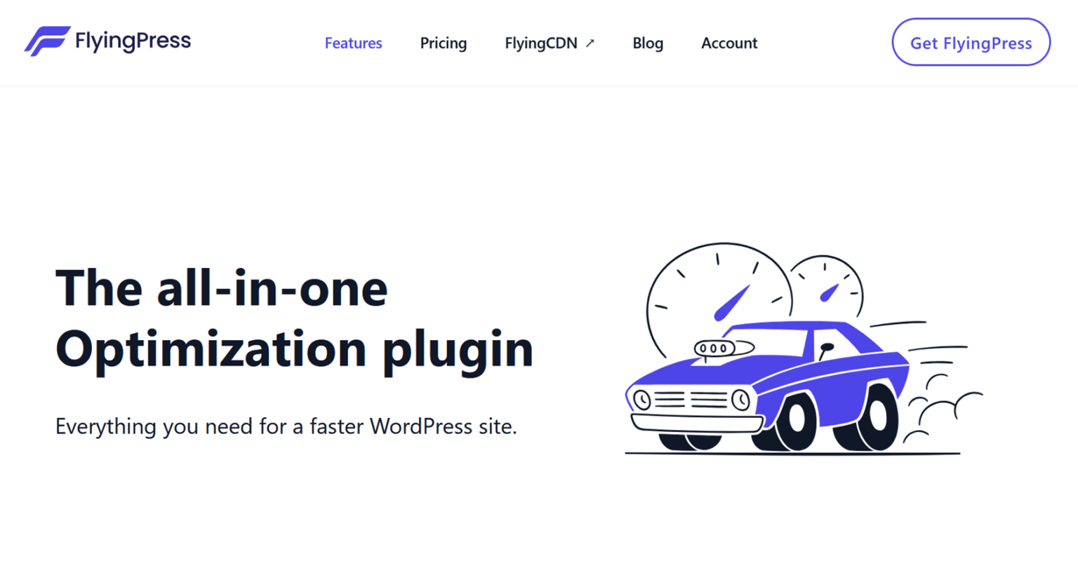Image resolution: width=1078 pixels, height=587 pixels.
Task: Open the FlyingCDN menu item
Action: pyautogui.click(x=540, y=43)
